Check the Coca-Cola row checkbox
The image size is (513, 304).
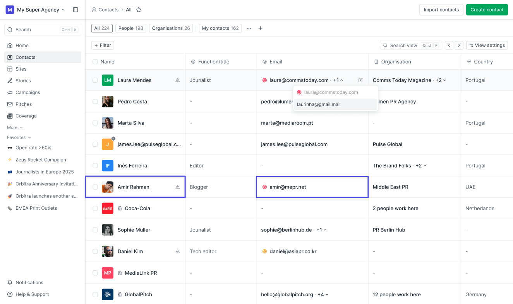(x=95, y=208)
